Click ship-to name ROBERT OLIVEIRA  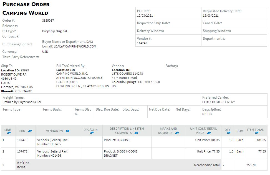click(x=14, y=74)
